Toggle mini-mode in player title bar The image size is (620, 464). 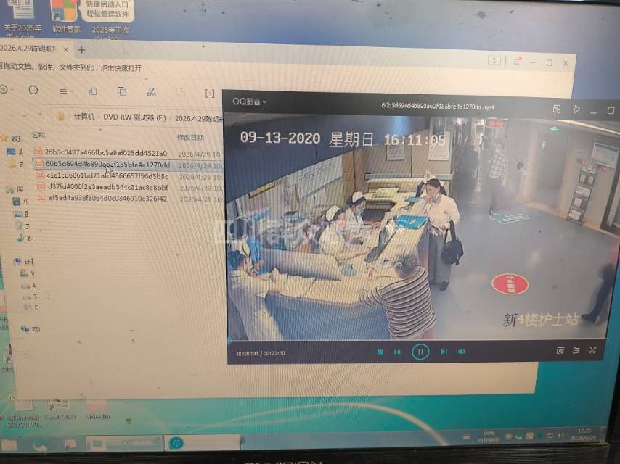click(557, 109)
